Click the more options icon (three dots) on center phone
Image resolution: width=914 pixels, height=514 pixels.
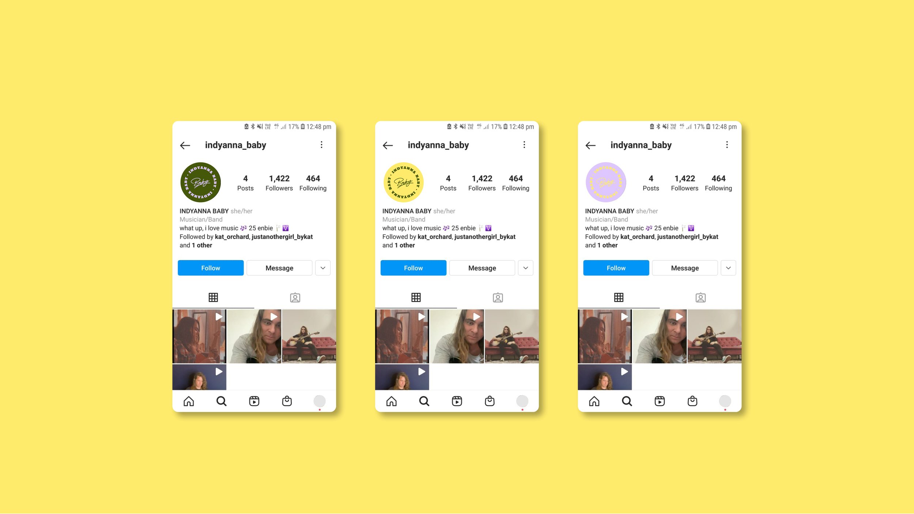pos(524,145)
